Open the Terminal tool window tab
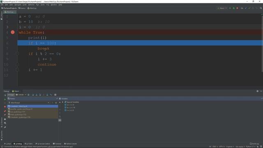 coord(57,144)
